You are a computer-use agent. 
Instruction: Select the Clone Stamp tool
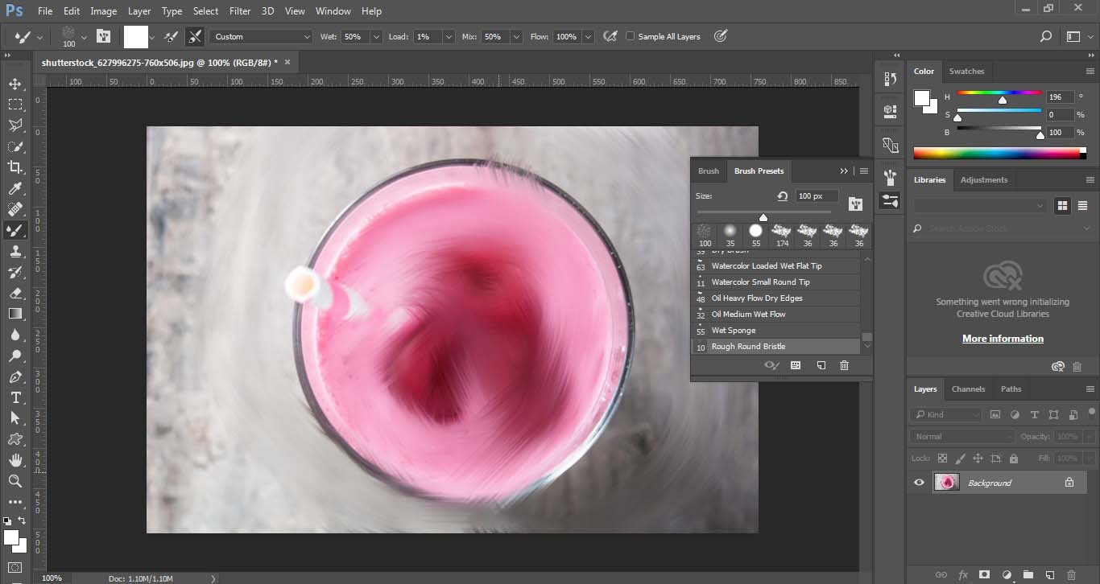click(14, 251)
